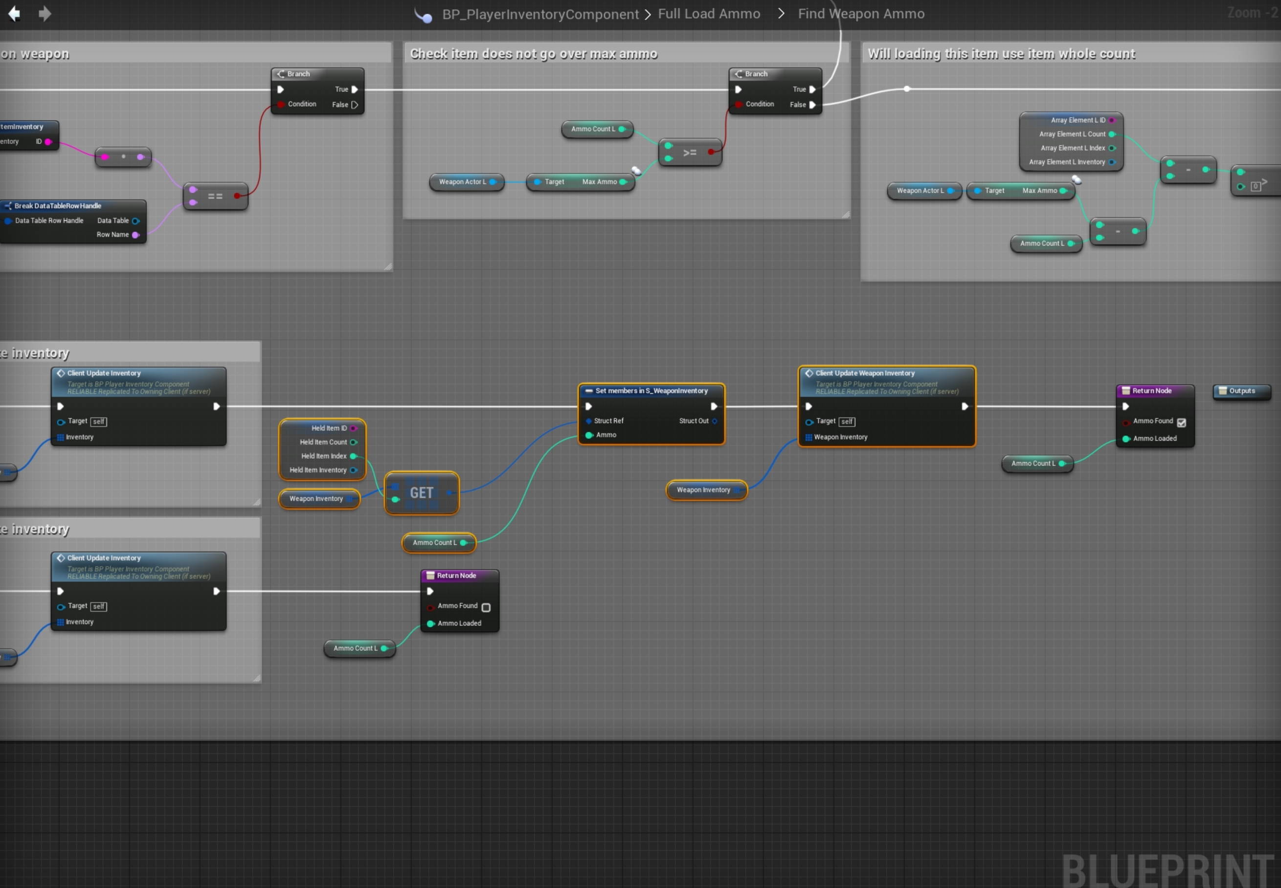Viewport: 1281px width, 888px height.
Task: Select the 'Check item does not go over max ammo' comment
Action: tap(533, 54)
